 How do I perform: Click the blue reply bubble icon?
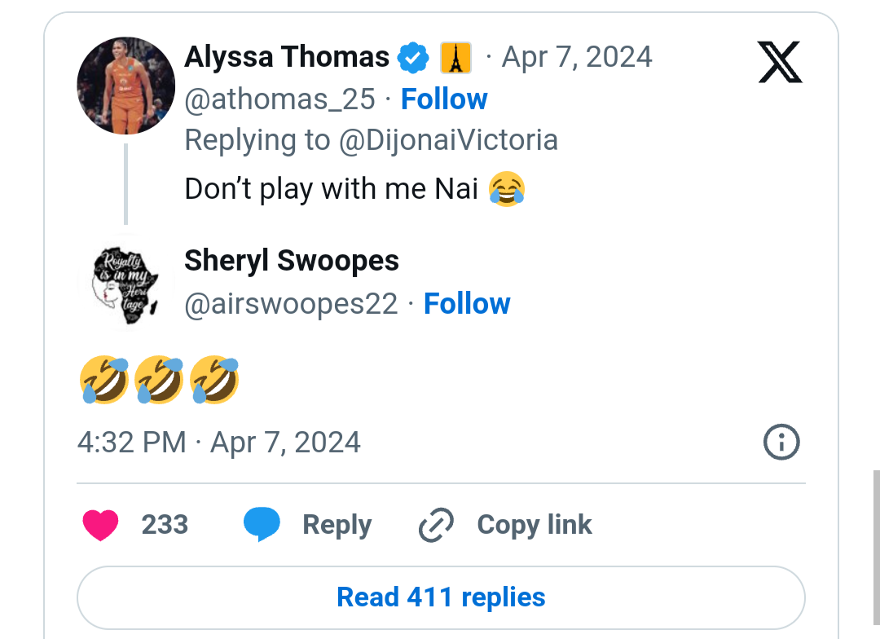[262, 525]
